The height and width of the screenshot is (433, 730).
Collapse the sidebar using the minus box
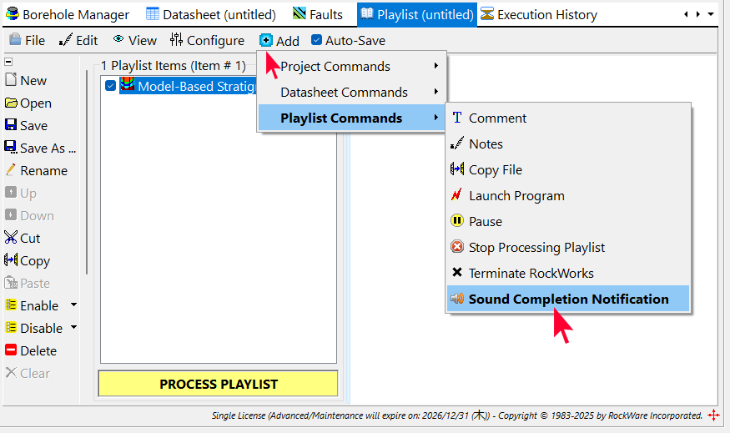(8, 62)
